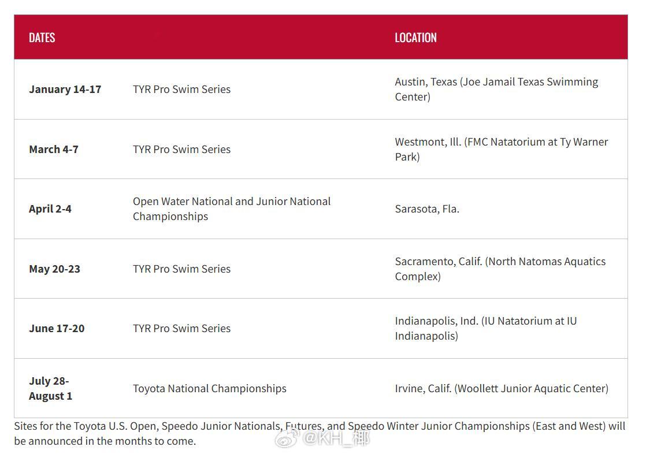Select the July 28-August 1 date cell
646x454 pixels.
(x=50, y=389)
